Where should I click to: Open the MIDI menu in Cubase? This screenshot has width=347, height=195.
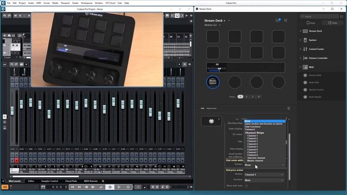[x=38, y=3]
